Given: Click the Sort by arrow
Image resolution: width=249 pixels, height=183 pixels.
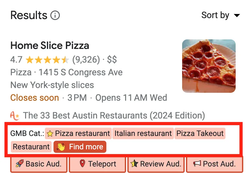Looking at the screenshot, I should click(237, 16).
